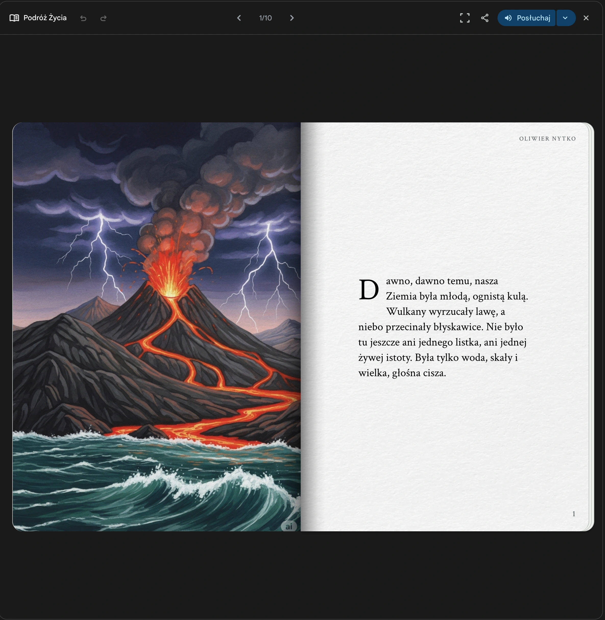Open the share options
Screen dimensions: 605x620
485,18
